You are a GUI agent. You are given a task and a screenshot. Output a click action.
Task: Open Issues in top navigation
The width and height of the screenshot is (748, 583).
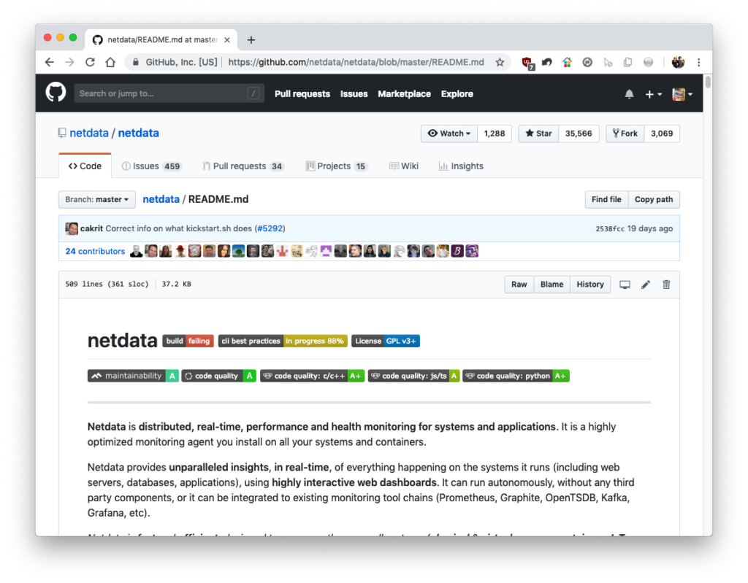(354, 94)
